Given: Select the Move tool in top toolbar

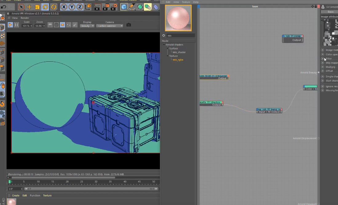Looking at the screenshot, I should (x=29, y=7).
